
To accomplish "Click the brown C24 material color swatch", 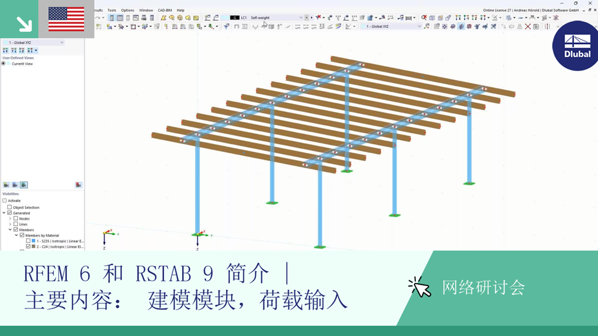I will coord(33,246).
